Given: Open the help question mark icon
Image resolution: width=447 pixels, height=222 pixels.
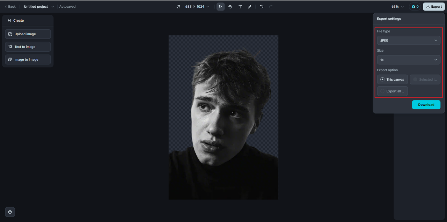Looking at the screenshot, I should pos(10,212).
